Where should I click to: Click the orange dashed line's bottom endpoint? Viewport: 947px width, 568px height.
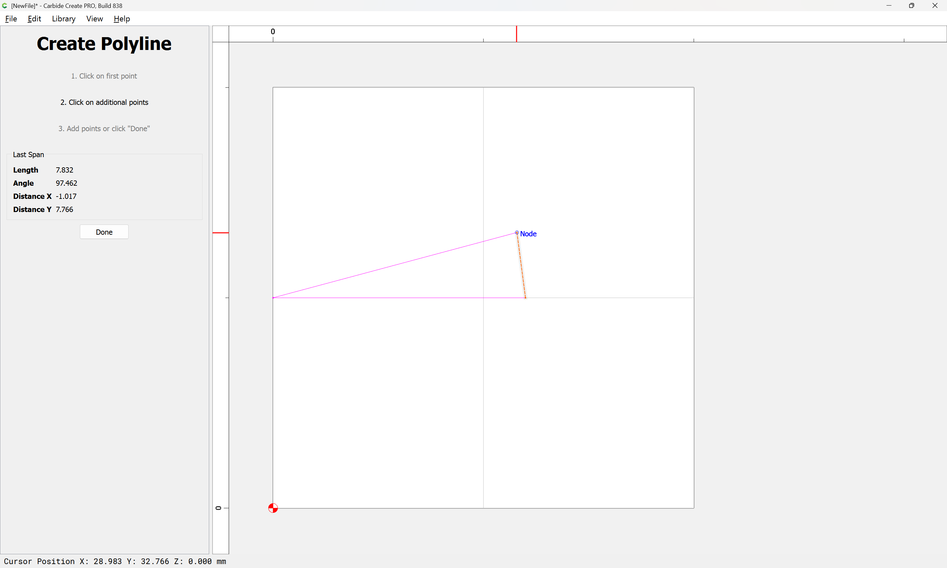[x=525, y=297]
